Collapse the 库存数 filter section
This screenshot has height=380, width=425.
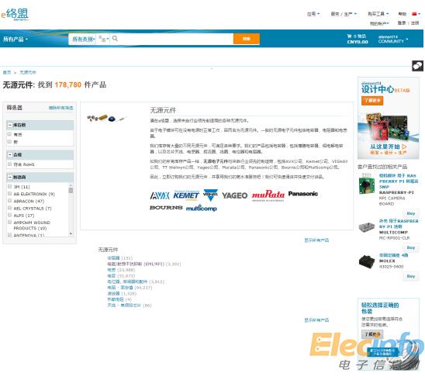(x=10, y=125)
